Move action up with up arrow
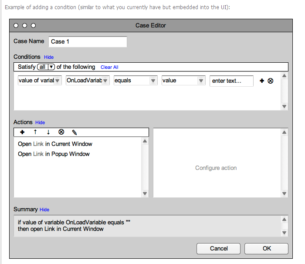The width and height of the screenshot is (305, 264). [x=35, y=132]
